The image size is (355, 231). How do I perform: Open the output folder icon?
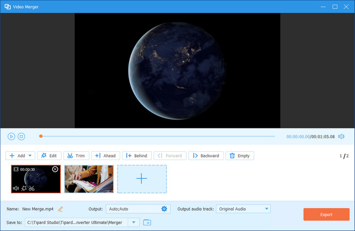click(x=147, y=222)
